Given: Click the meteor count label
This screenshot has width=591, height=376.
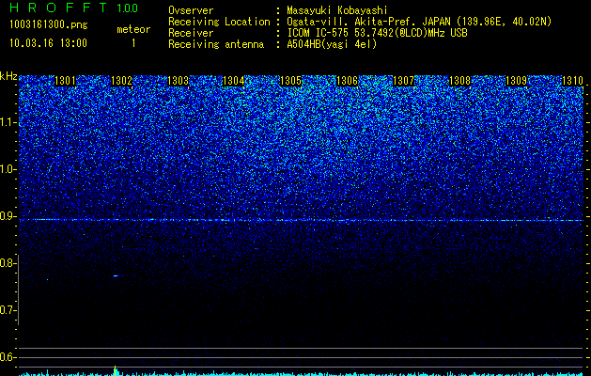Looking at the screenshot, I should click(x=133, y=29).
